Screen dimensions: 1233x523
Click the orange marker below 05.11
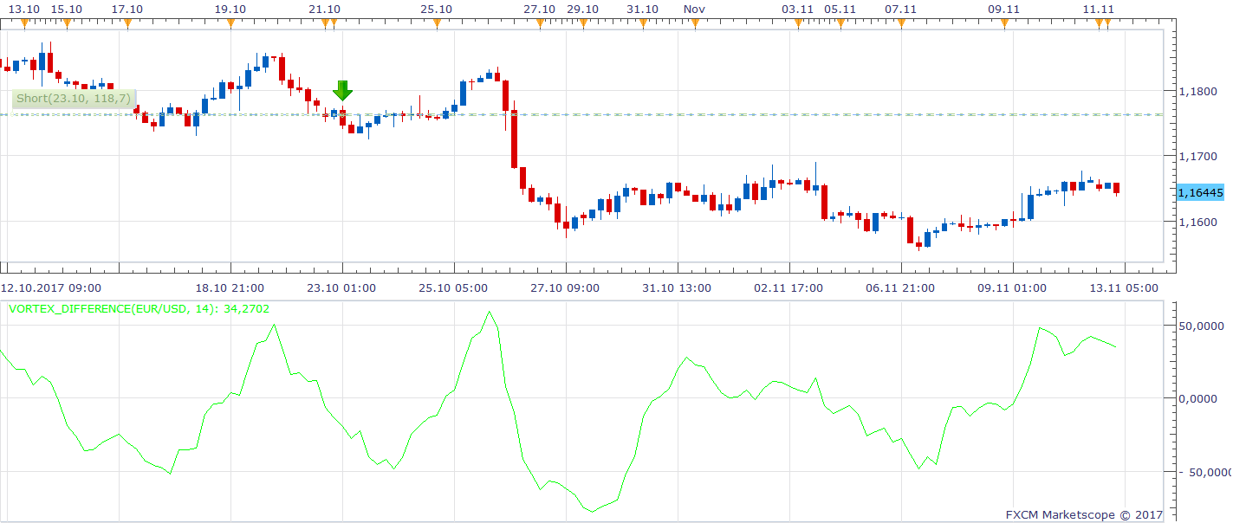pyautogui.click(x=840, y=23)
